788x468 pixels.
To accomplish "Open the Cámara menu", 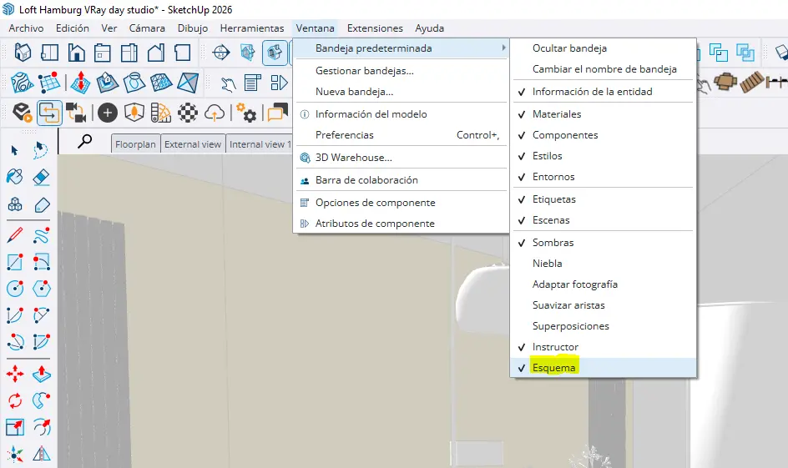I will [x=147, y=28].
